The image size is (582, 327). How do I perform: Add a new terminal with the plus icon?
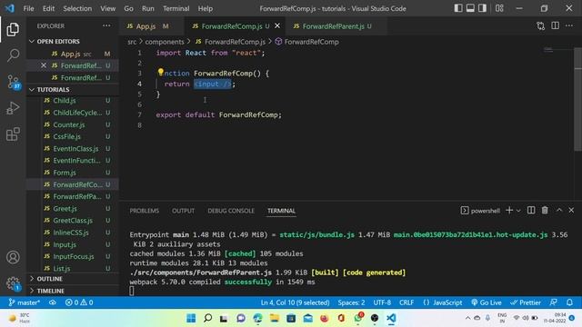pos(509,211)
